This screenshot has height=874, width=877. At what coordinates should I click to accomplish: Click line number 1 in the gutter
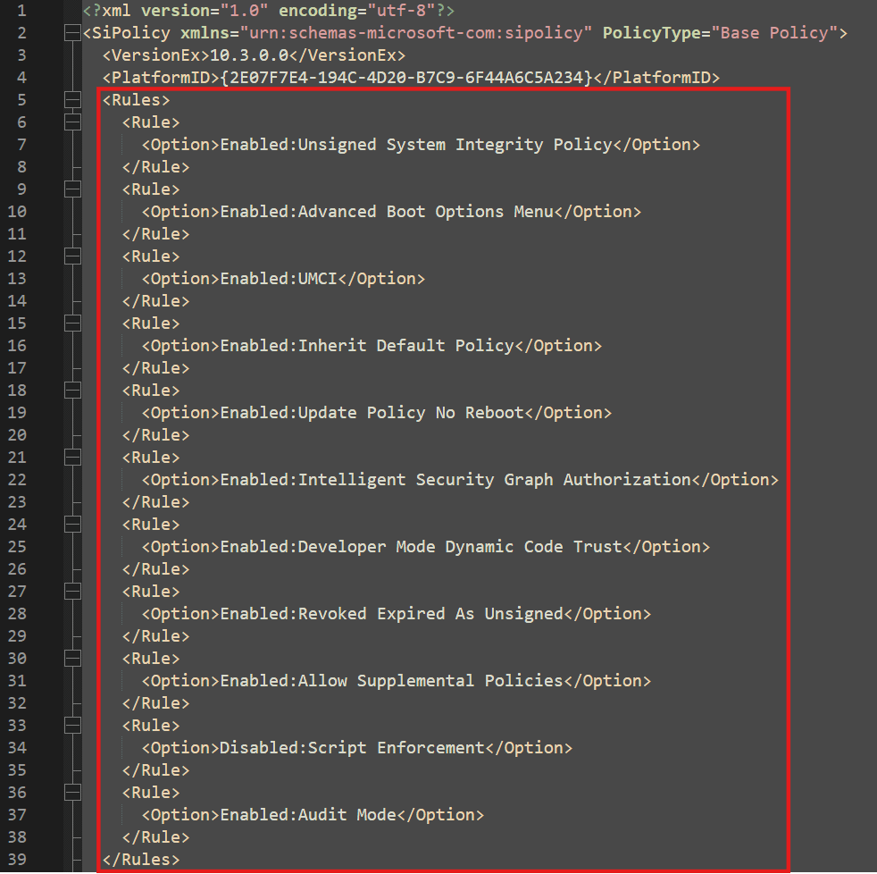tap(21, 11)
